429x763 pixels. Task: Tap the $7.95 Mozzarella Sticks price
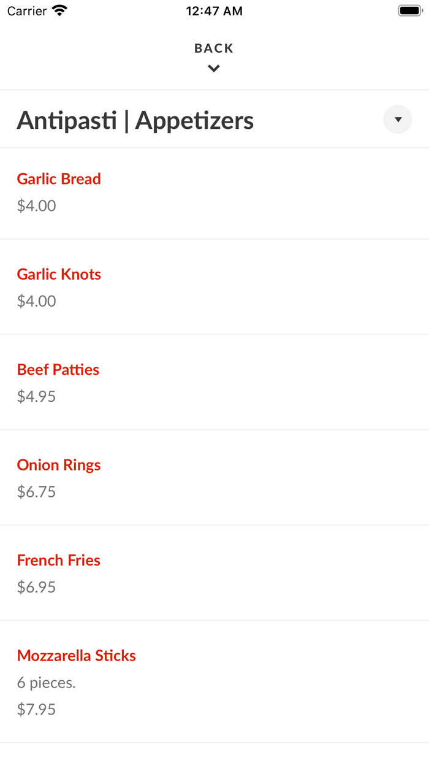pyautogui.click(x=37, y=710)
